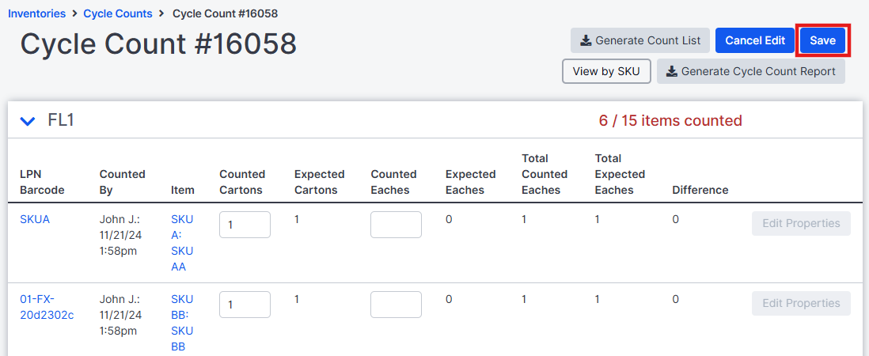Switch to View by SKU
Viewport: 869px width, 356px height.
[x=606, y=71]
